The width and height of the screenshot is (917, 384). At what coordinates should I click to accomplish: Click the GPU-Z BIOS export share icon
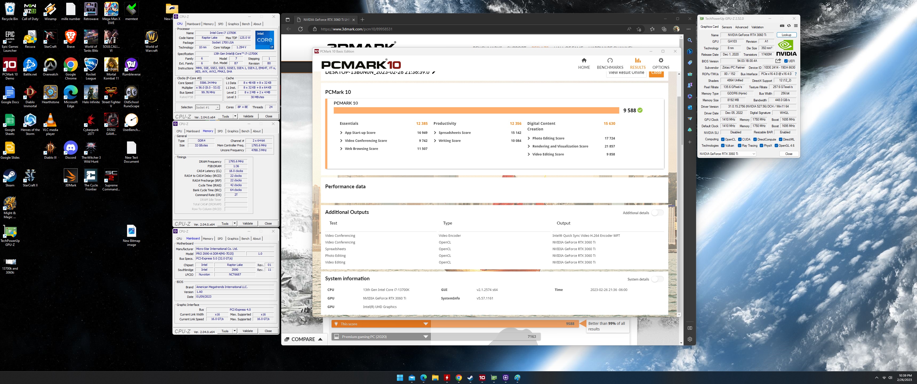click(778, 61)
